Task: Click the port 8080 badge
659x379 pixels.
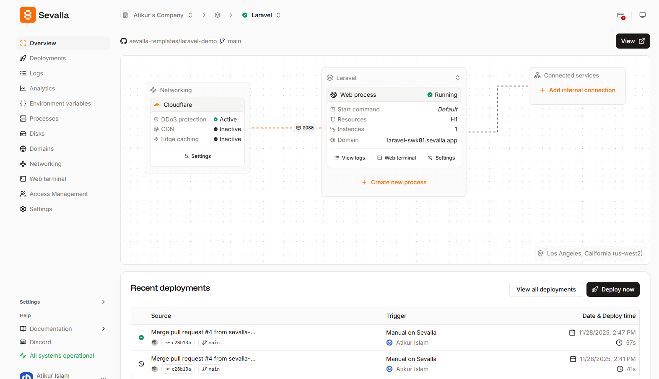Action: pyautogui.click(x=305, y=128)
